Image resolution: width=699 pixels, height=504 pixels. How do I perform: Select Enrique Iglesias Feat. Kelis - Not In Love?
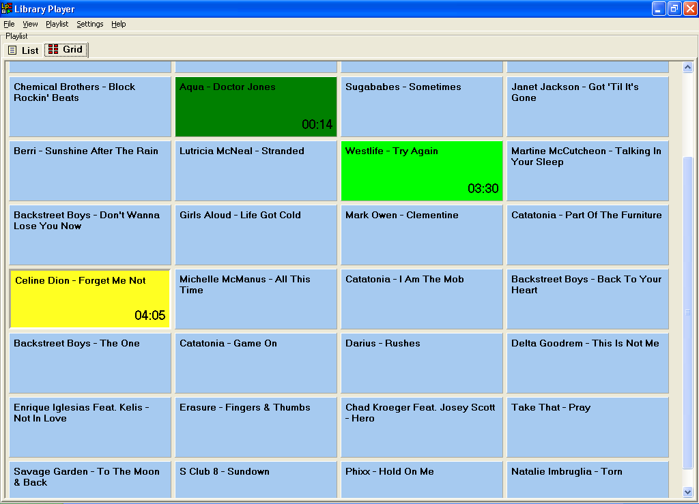[x=90, y=428]
